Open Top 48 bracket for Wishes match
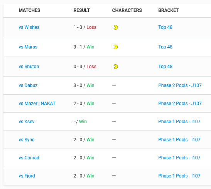 (x=165, y=27)
